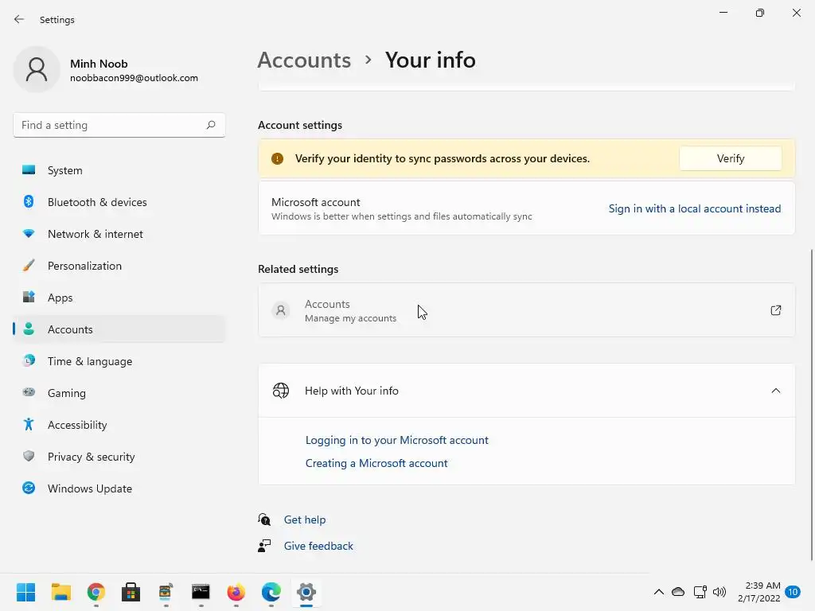Click the Settings back arrow
Screen dimensions: 815x611
pyautogui.click(x=19, y=19)
